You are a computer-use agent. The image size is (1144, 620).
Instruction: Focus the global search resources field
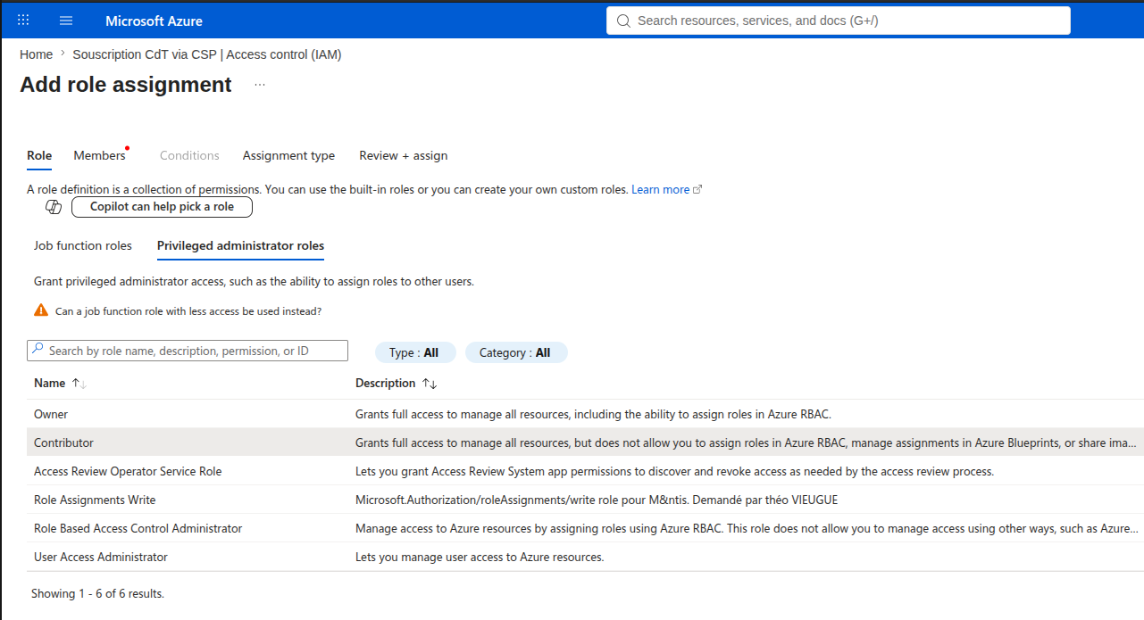(x=838, y=21)
